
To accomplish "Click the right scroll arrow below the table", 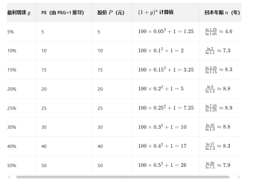I will pyautogui.click(x=239, y=177).
